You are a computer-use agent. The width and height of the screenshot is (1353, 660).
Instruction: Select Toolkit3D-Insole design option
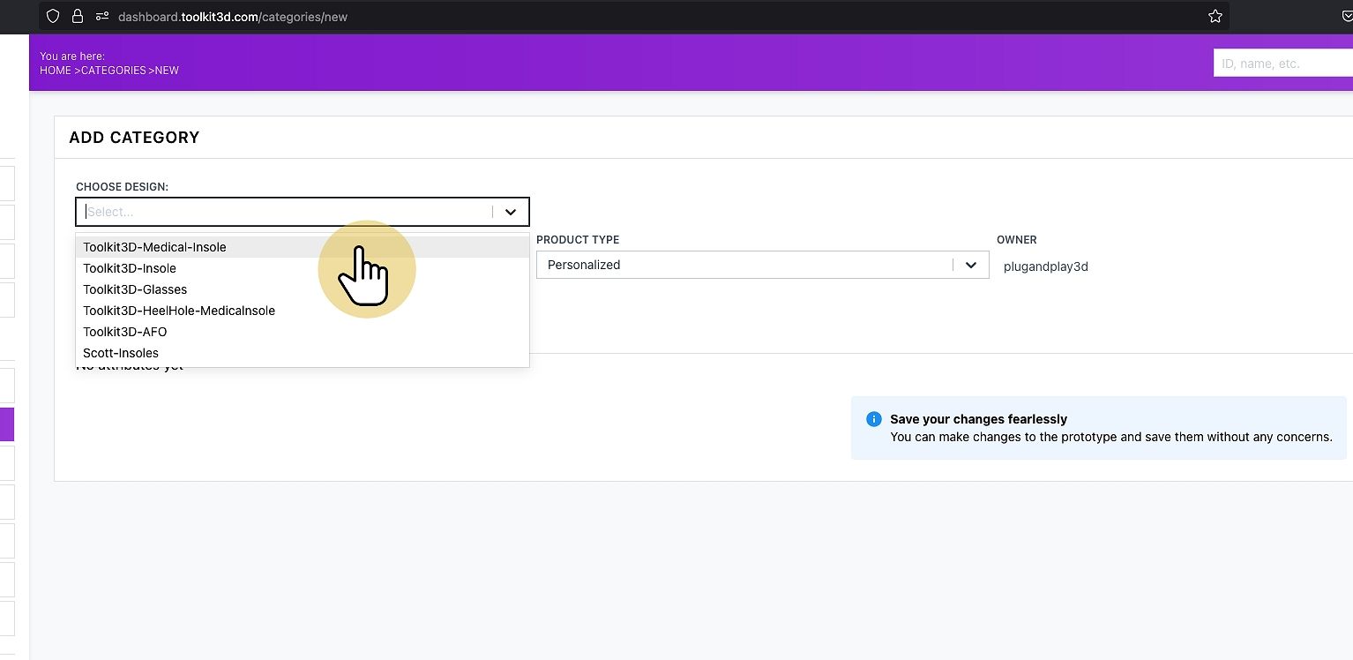pyautogui.click(x=302, y=268)
